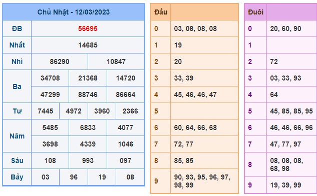Click Đầu values '85, 85'
The image size is (317, 196).
(184, 160)
